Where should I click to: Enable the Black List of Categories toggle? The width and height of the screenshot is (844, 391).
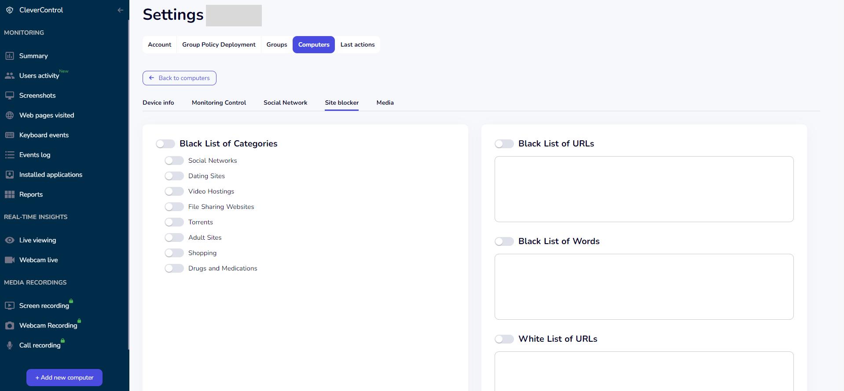165,144
